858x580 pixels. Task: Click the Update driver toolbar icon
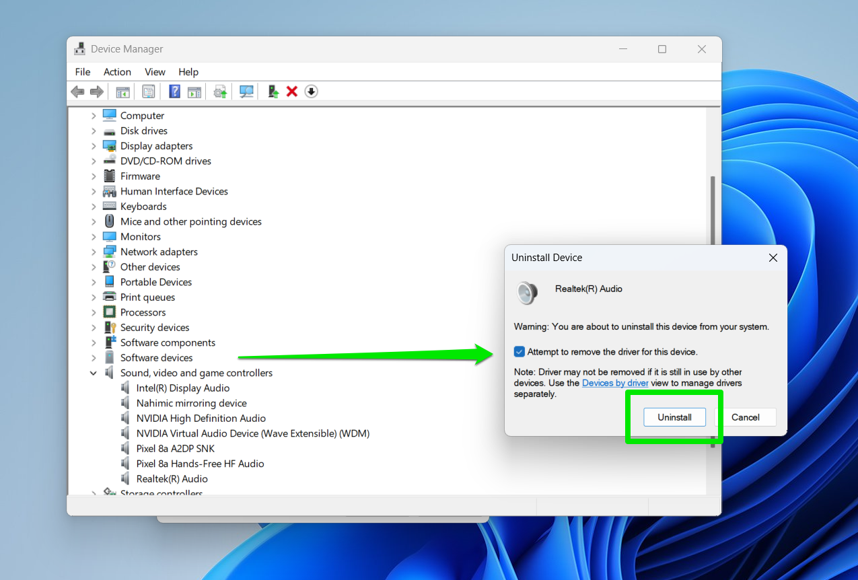tap(220, 92)
